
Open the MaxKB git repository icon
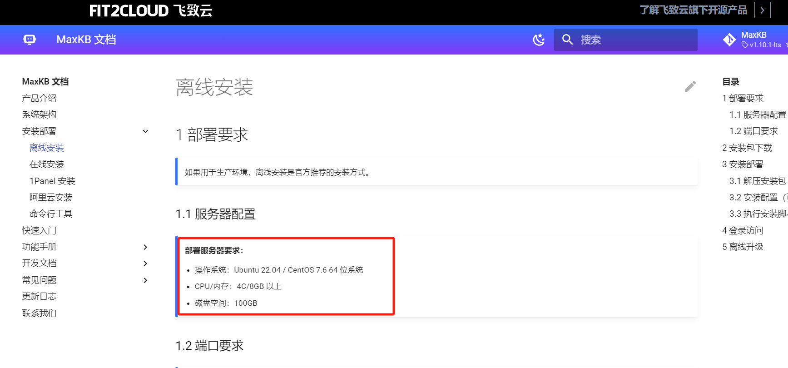point(729,40)
